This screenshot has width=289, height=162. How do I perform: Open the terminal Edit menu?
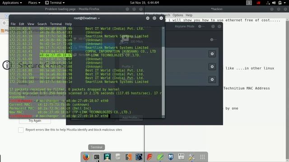click(x=21, y=24)
